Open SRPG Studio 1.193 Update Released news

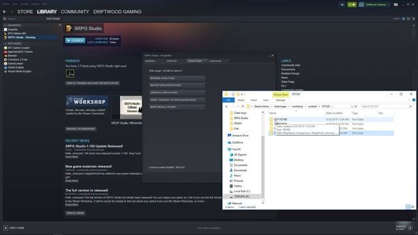click(x=94, y=146)
